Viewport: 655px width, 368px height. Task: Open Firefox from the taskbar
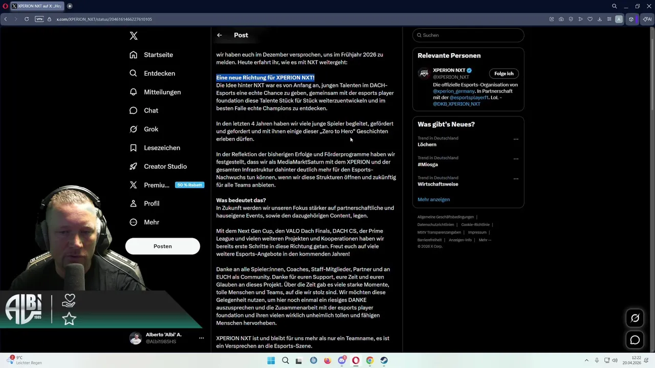coord(327,360)
